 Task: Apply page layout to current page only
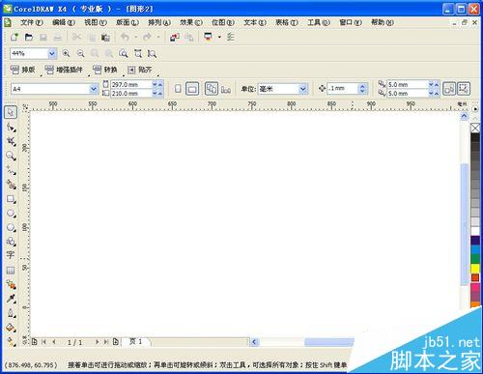[x=226, y=89]
